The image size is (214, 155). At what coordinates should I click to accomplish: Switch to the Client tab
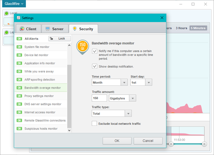[x=28, y=29]
